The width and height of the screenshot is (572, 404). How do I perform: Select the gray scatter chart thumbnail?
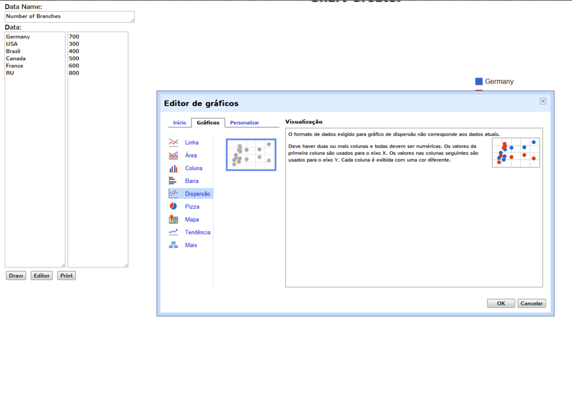click(251, 154)
